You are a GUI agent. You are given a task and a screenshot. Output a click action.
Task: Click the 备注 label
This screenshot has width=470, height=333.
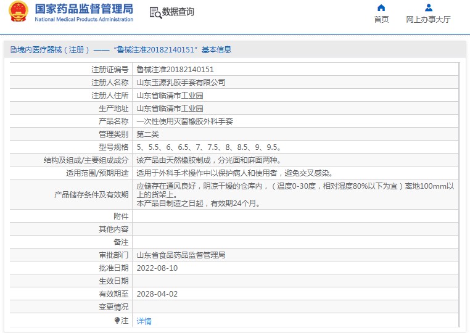pos(121,242)
